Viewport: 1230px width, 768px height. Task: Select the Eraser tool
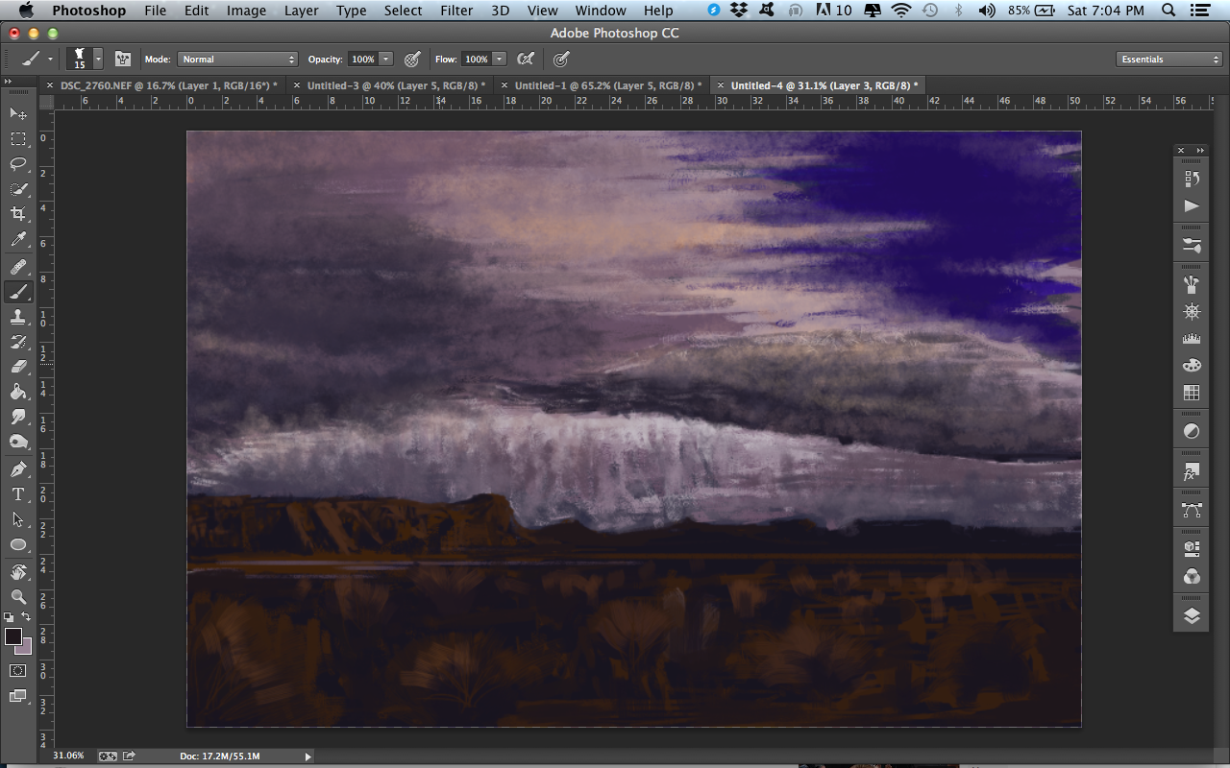pos(18,367)
